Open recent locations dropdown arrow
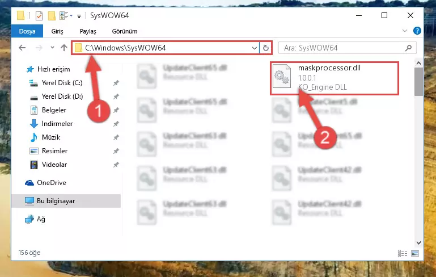 coord(52,48)
